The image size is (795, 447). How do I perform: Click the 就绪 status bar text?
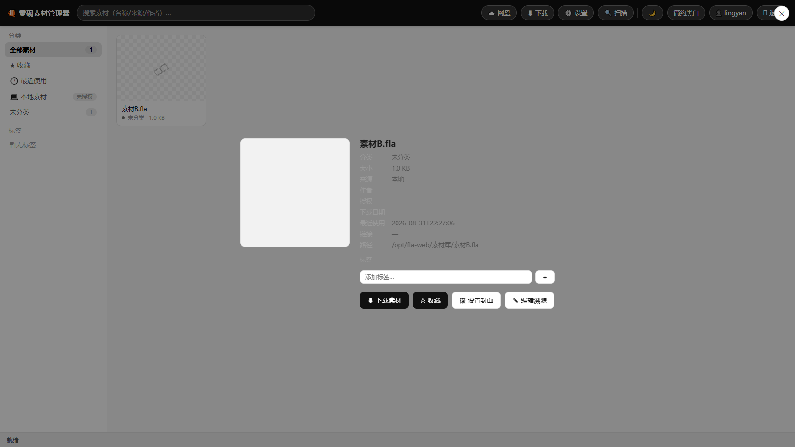coord(13,440)
